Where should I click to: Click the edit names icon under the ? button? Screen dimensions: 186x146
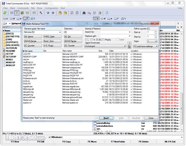coord(129,46)
